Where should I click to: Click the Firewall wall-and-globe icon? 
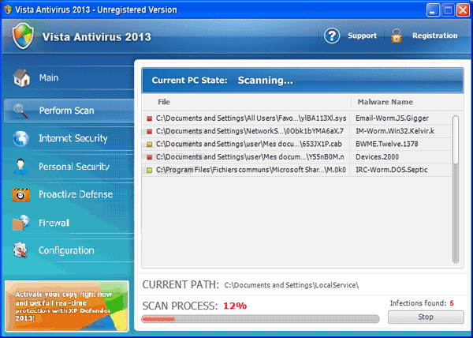point(20,223)
